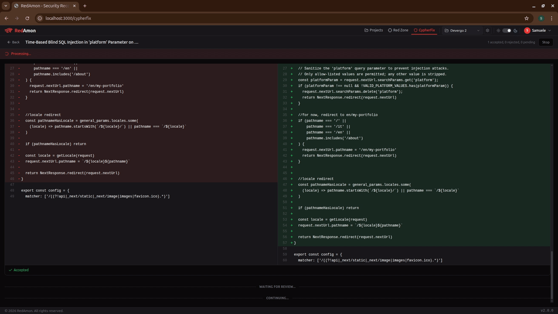Viewport: 558px width, 314px height.
Task: Click the moon icon near the theme switch
Action: 514,30
